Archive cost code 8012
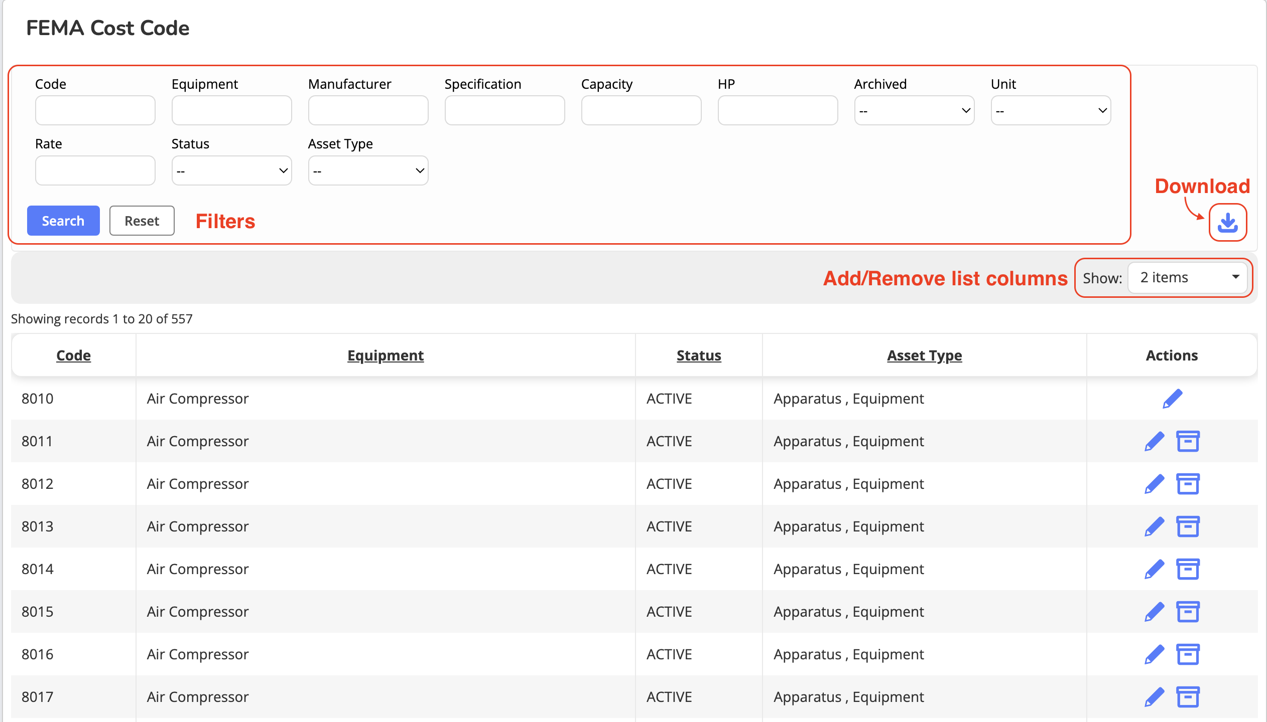Screen dimensions: 1267x722 point(1188,484)
